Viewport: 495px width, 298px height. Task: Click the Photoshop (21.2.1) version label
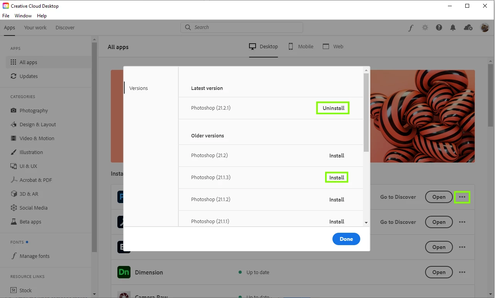[x=211, y=108]
